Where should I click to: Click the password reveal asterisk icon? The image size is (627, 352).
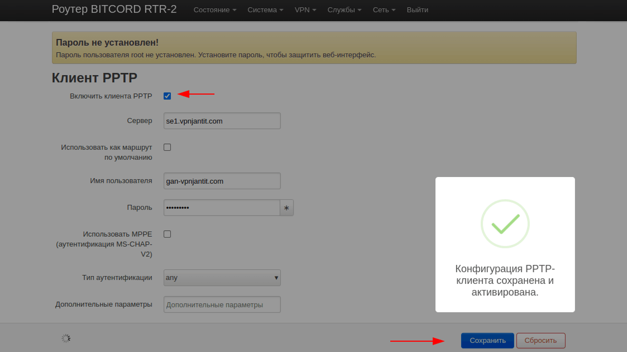click(286, 208)
